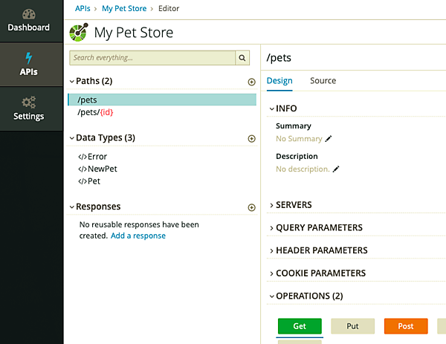Select the /pets/{id} path
The height and width of the screenshot is (344, 446).
pos(95,113)
